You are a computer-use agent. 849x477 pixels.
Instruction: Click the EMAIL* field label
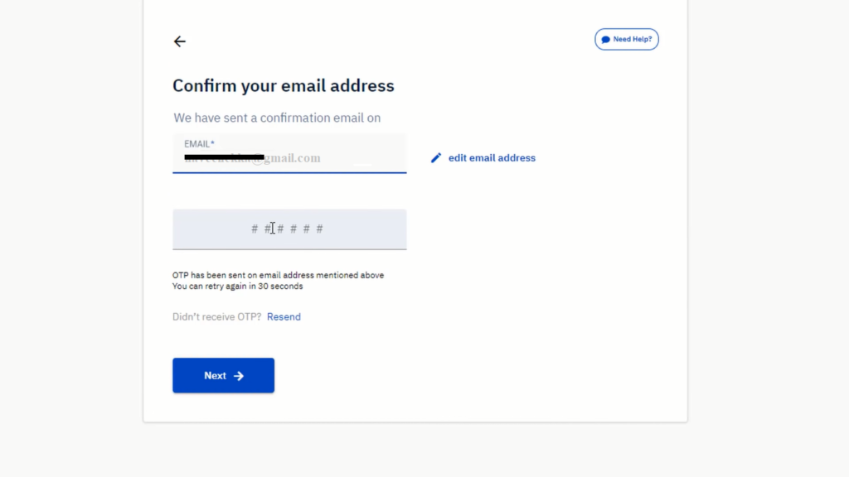pos(199,144)
